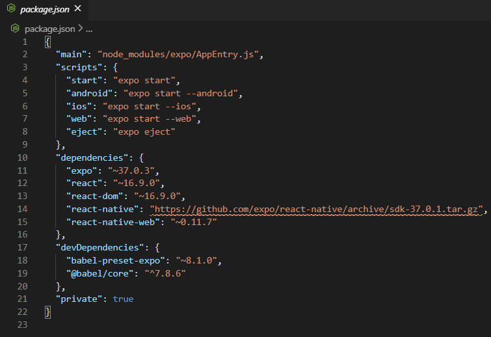Click the "expo start --web" value
The height and width of the screenshot is (337, 491).
click(x=150, y=119)
